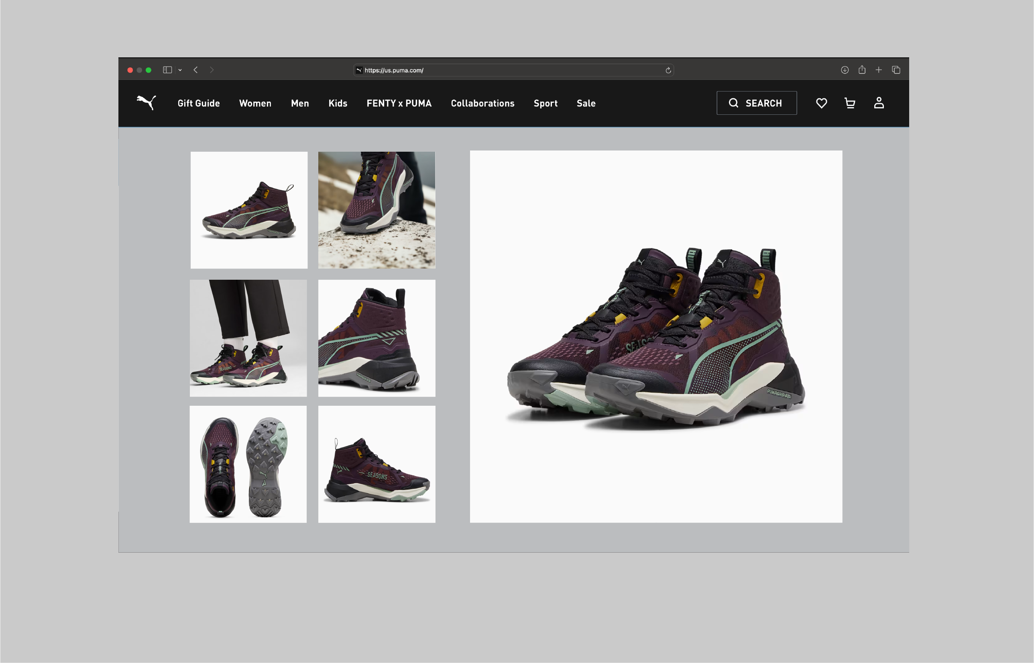Open the shopping cart icon

(x=850, y=103)
